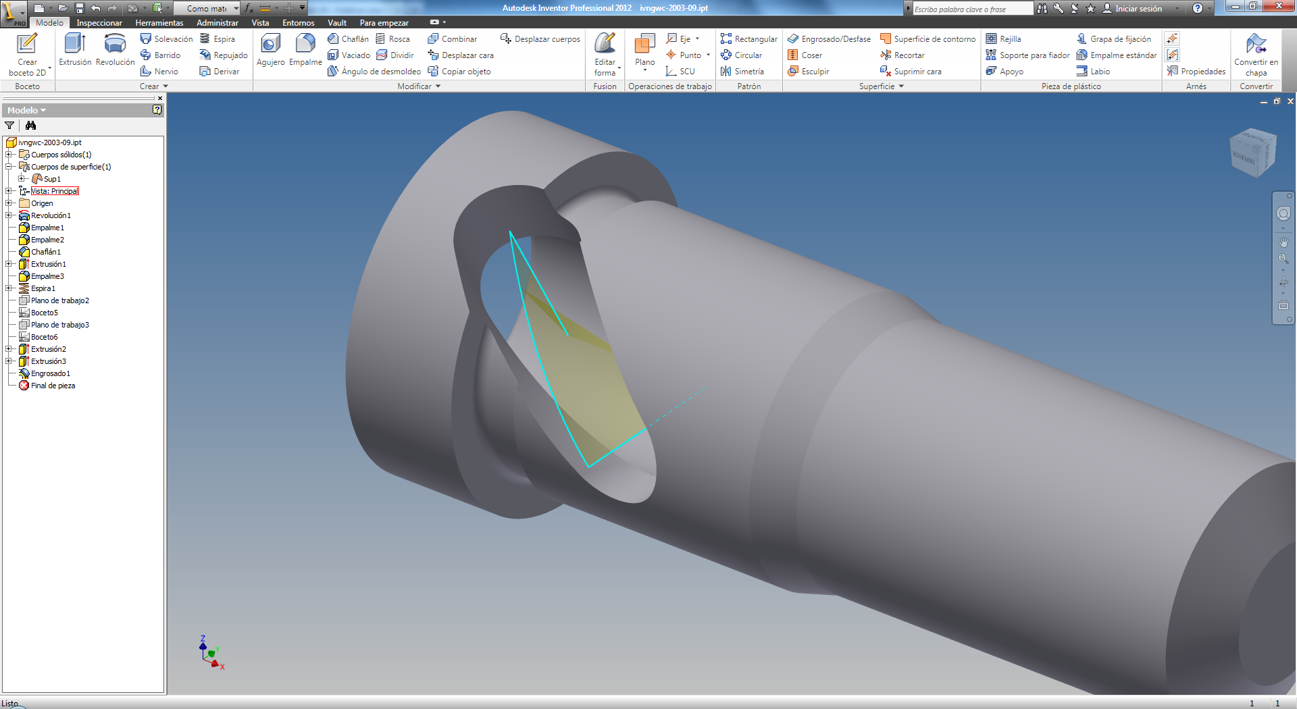The height and width of the screenshot is (709, 1297).
Task: Select Circular pattern tool
Action: (x=741, y=55)
